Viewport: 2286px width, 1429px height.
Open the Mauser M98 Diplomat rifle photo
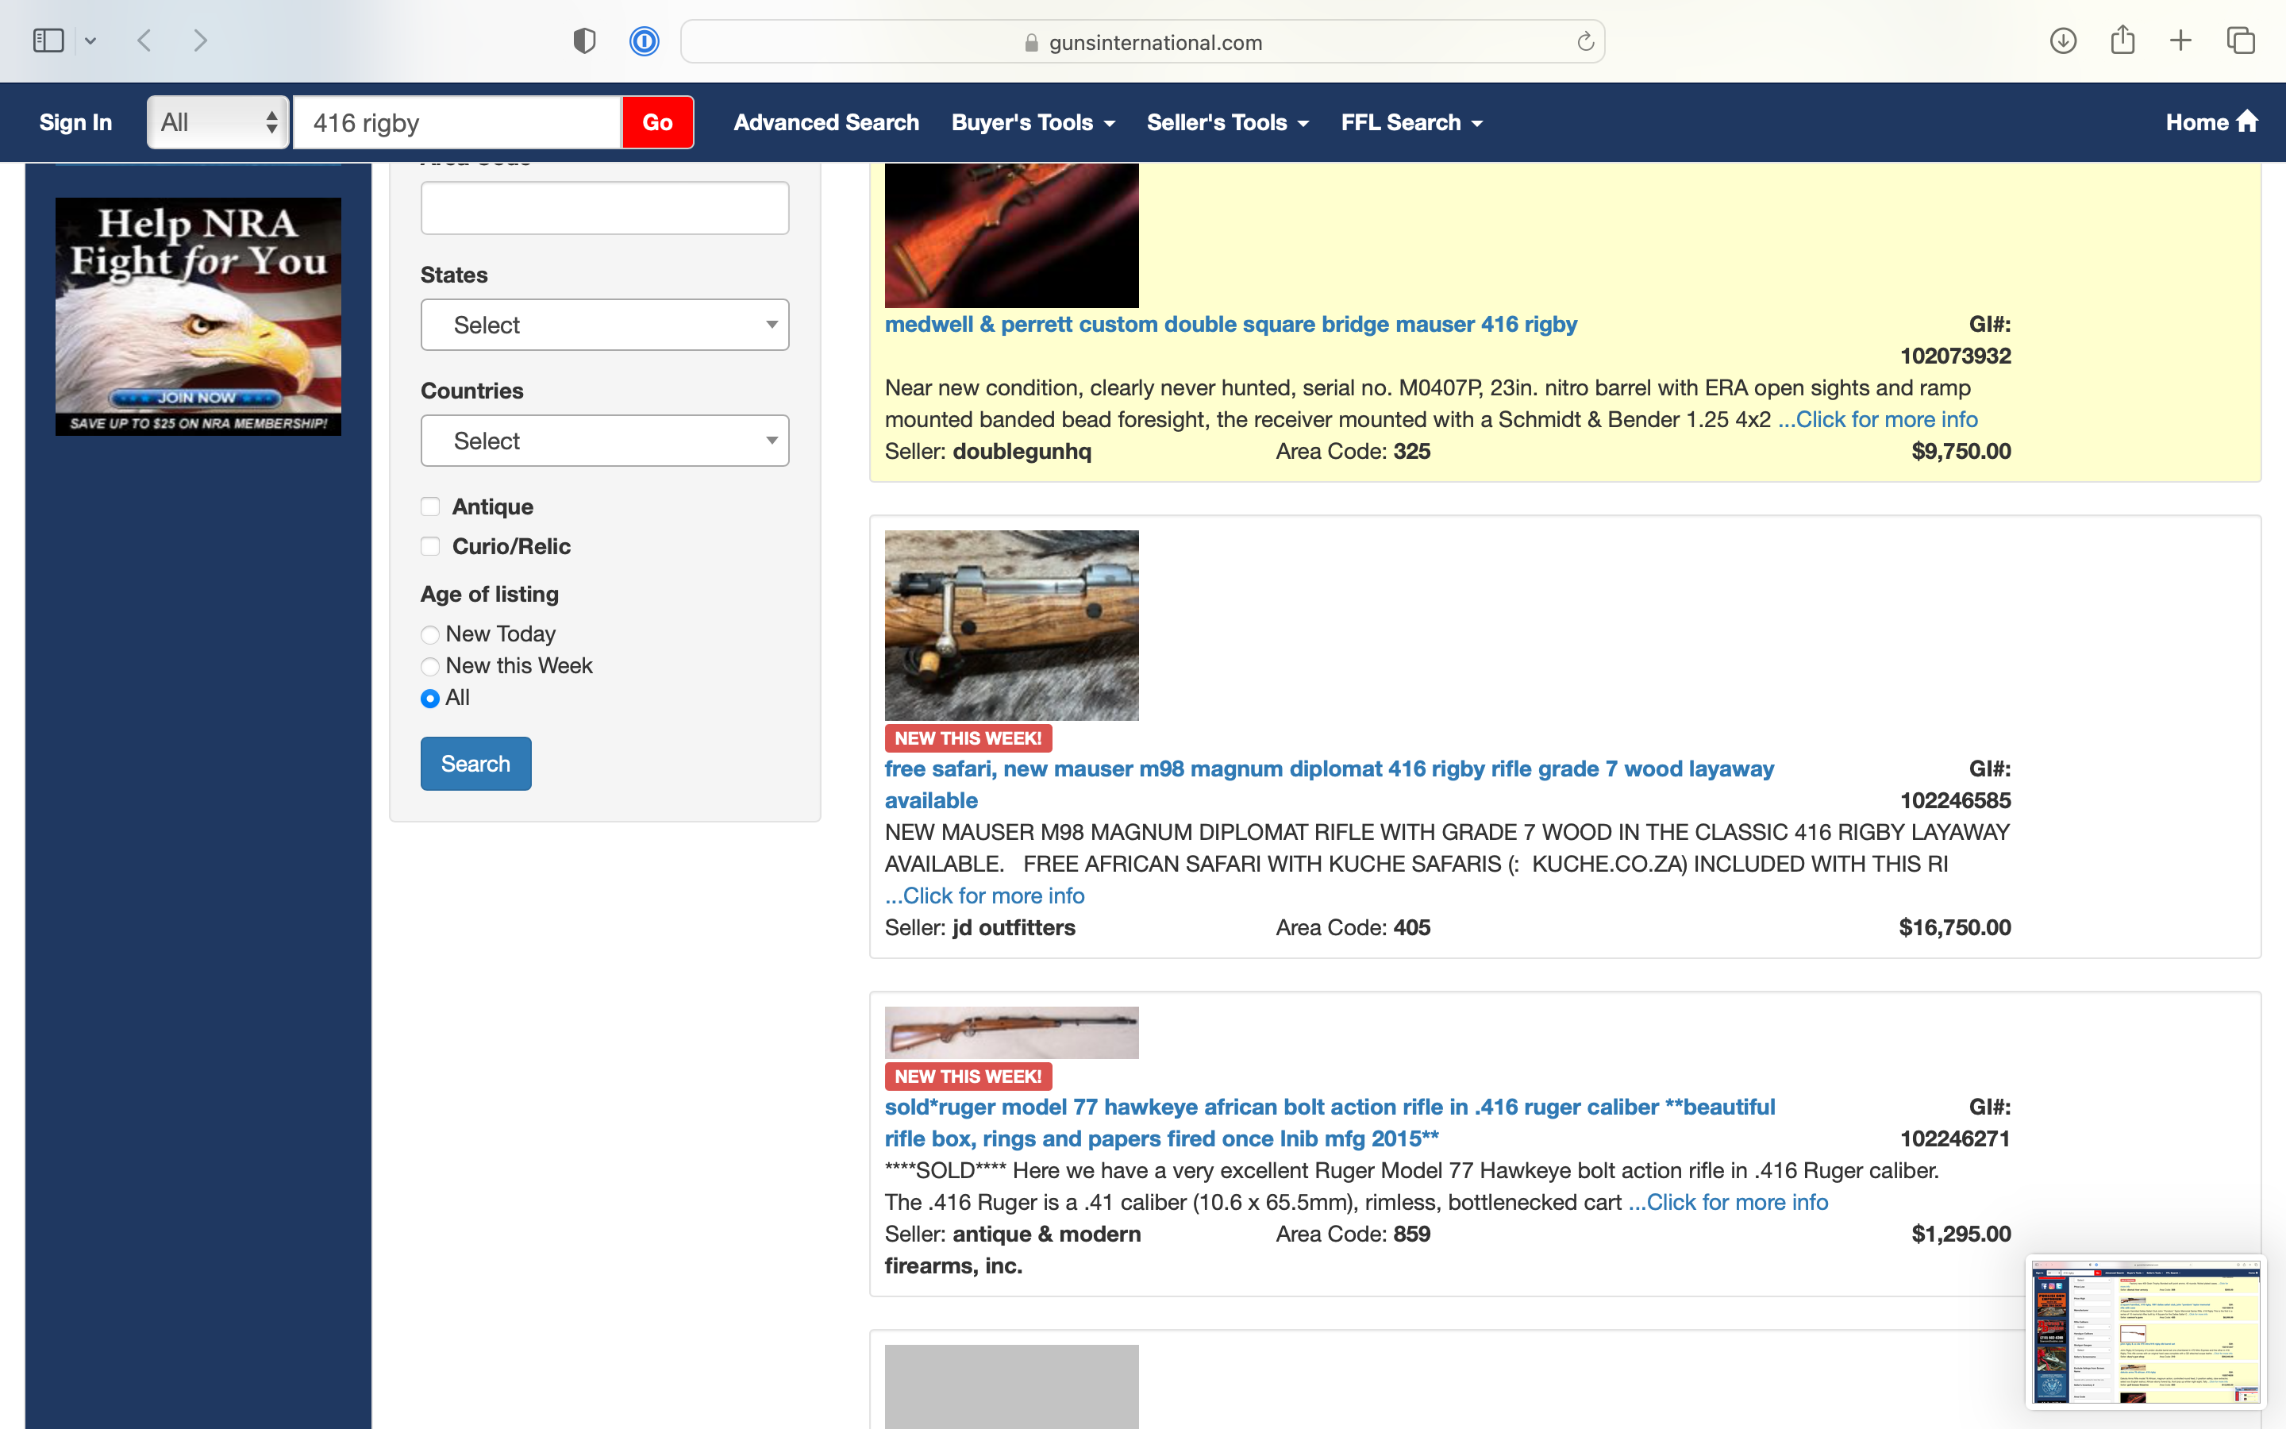pos(1012,626)
